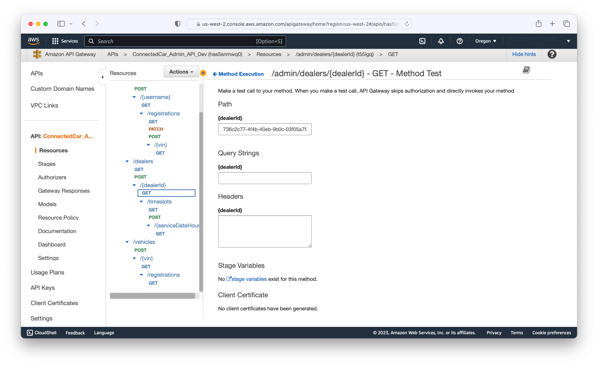Toggle the browser sidebar
Screen dimensions: 598x366
[x=61, y=24]
